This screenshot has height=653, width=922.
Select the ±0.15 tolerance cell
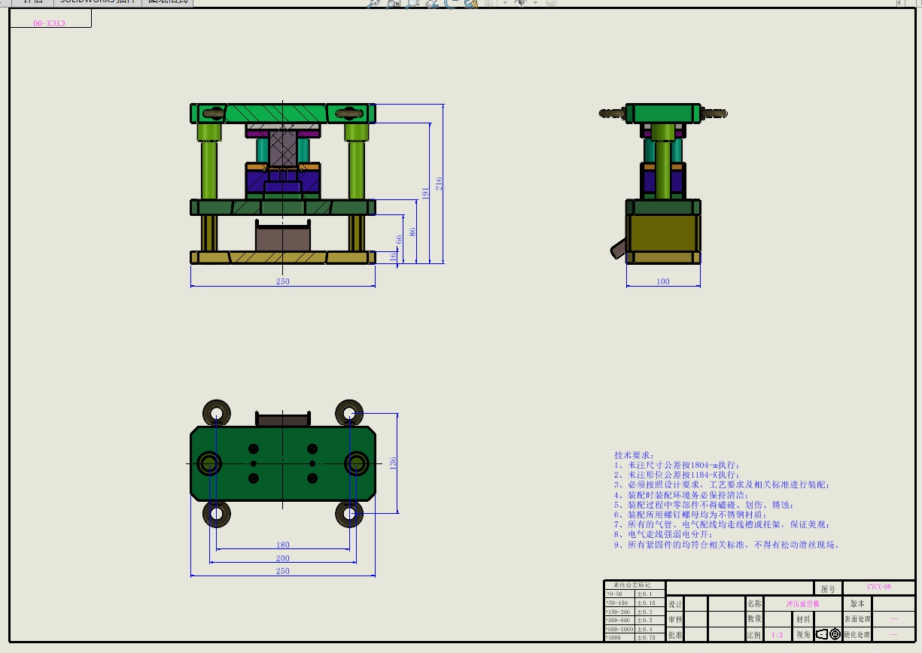pos(650,603)
